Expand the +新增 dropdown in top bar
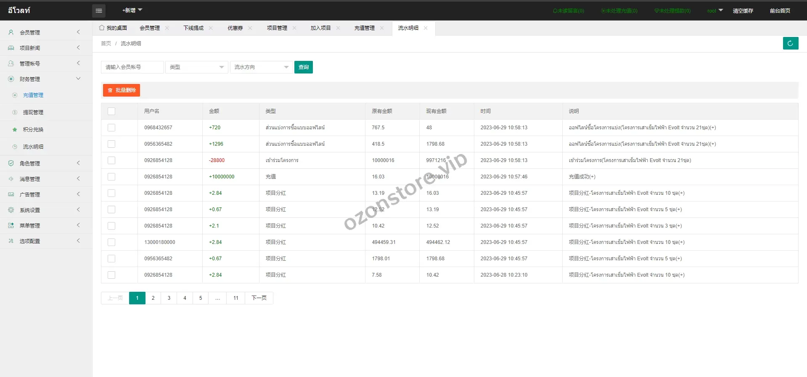Image resolution: width=807 pixels, height=377 pixels. click(132, 10)
